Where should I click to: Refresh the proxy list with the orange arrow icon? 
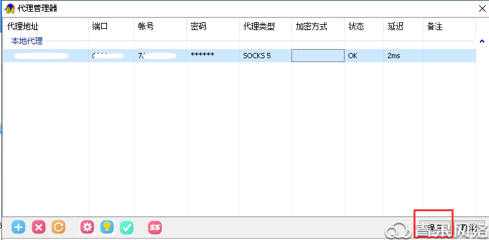click(58, 228)
